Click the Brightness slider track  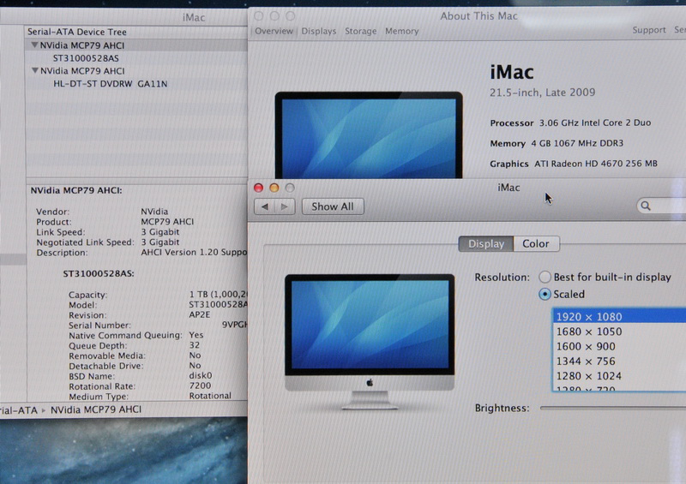pyautogui.click(x=612, y=408)
